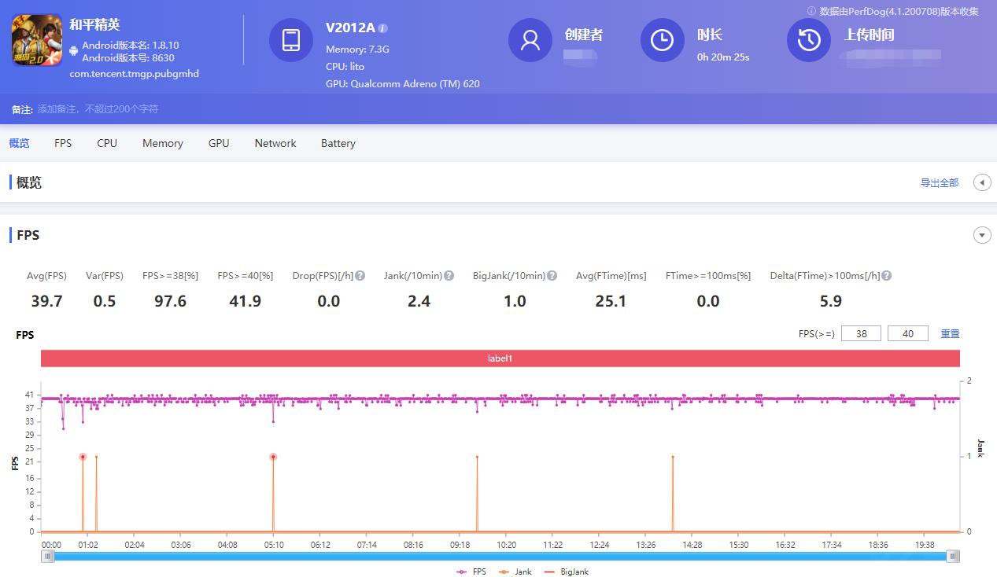The height and width of the screenshot is (577, 997).
Task: Click the package name com.tencent.tmgp.pubgmhd
Action: point(134,74)
